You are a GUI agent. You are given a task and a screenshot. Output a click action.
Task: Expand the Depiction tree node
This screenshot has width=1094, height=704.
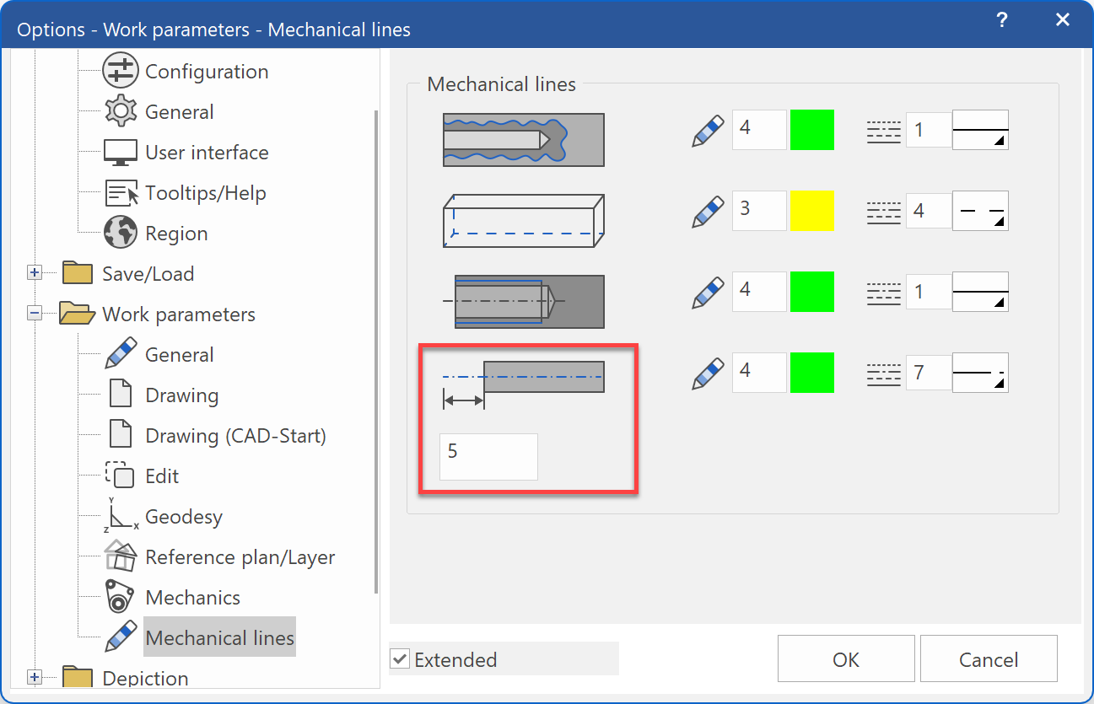pos(35,677)
